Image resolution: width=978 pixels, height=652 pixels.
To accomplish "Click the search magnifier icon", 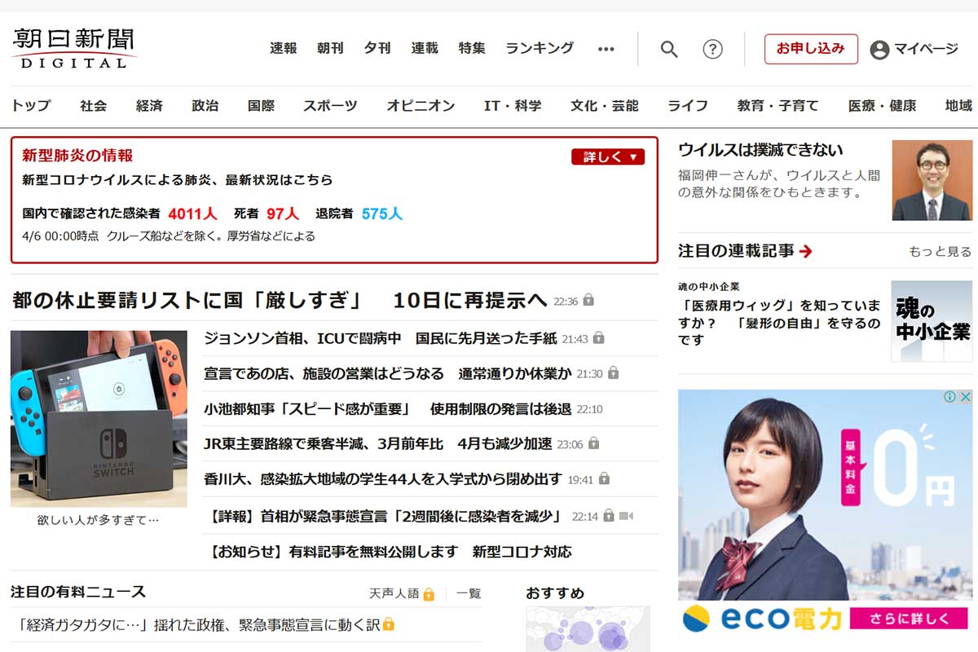I will 669,49.
